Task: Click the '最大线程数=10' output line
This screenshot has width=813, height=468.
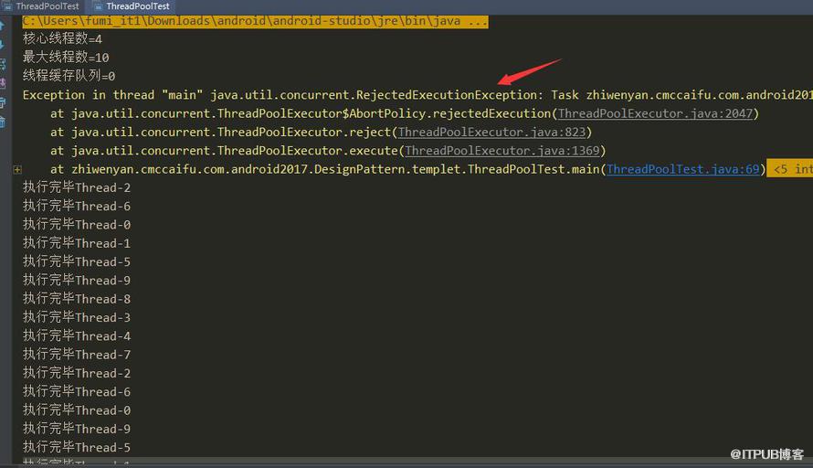Action: coord(66,57)
